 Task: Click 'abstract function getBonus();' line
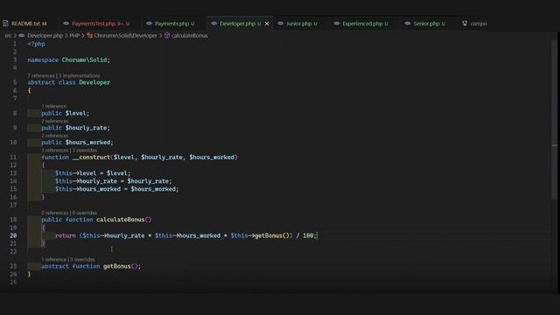pos(91,266)
